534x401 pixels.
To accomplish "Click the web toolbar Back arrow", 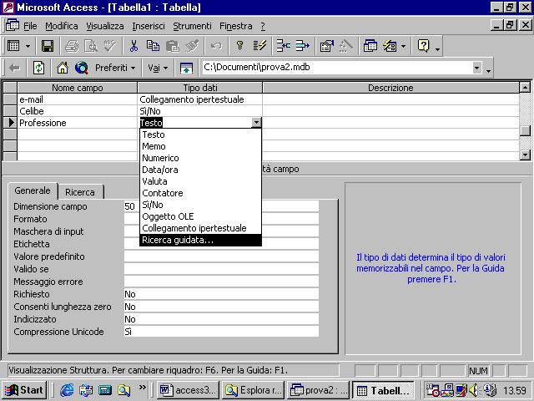I will [14, 69].
